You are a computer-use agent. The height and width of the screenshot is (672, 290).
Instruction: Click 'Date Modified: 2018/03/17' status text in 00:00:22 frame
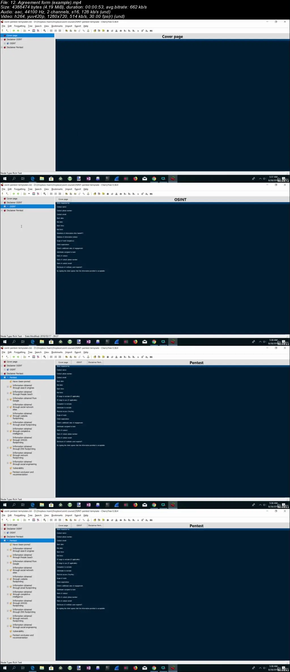(42, 336)
